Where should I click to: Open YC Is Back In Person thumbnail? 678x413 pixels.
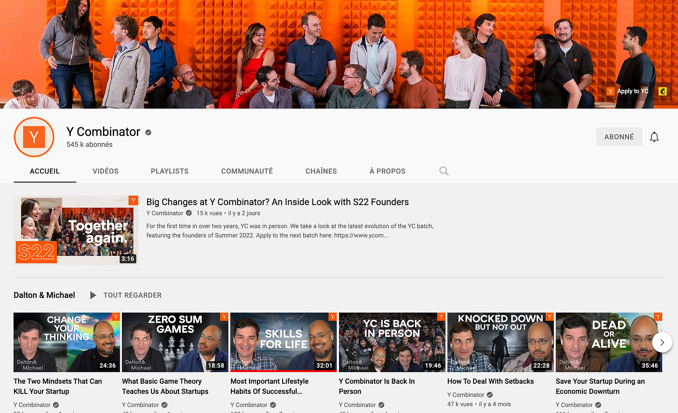coord(392,342)
